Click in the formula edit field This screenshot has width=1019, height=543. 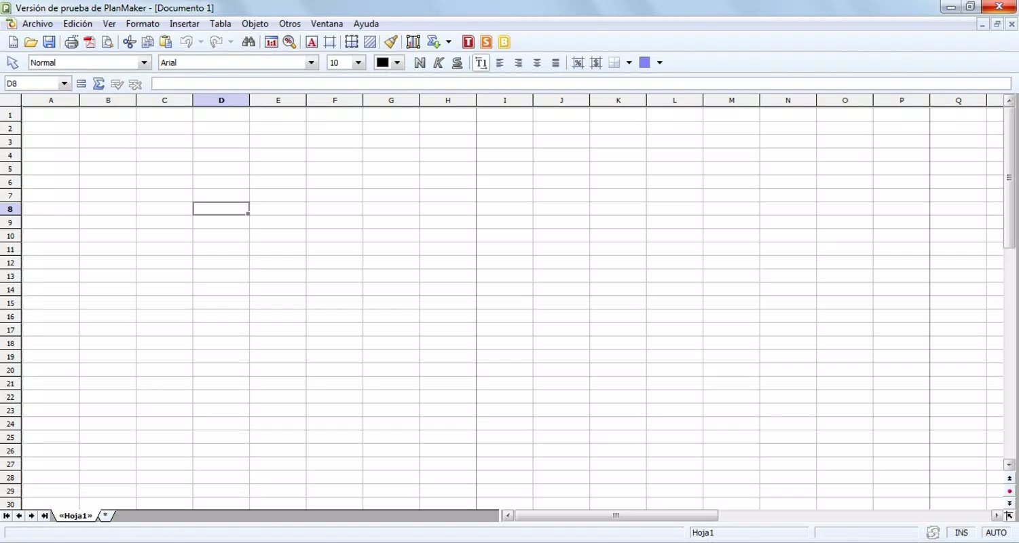[x=581, y=83]
